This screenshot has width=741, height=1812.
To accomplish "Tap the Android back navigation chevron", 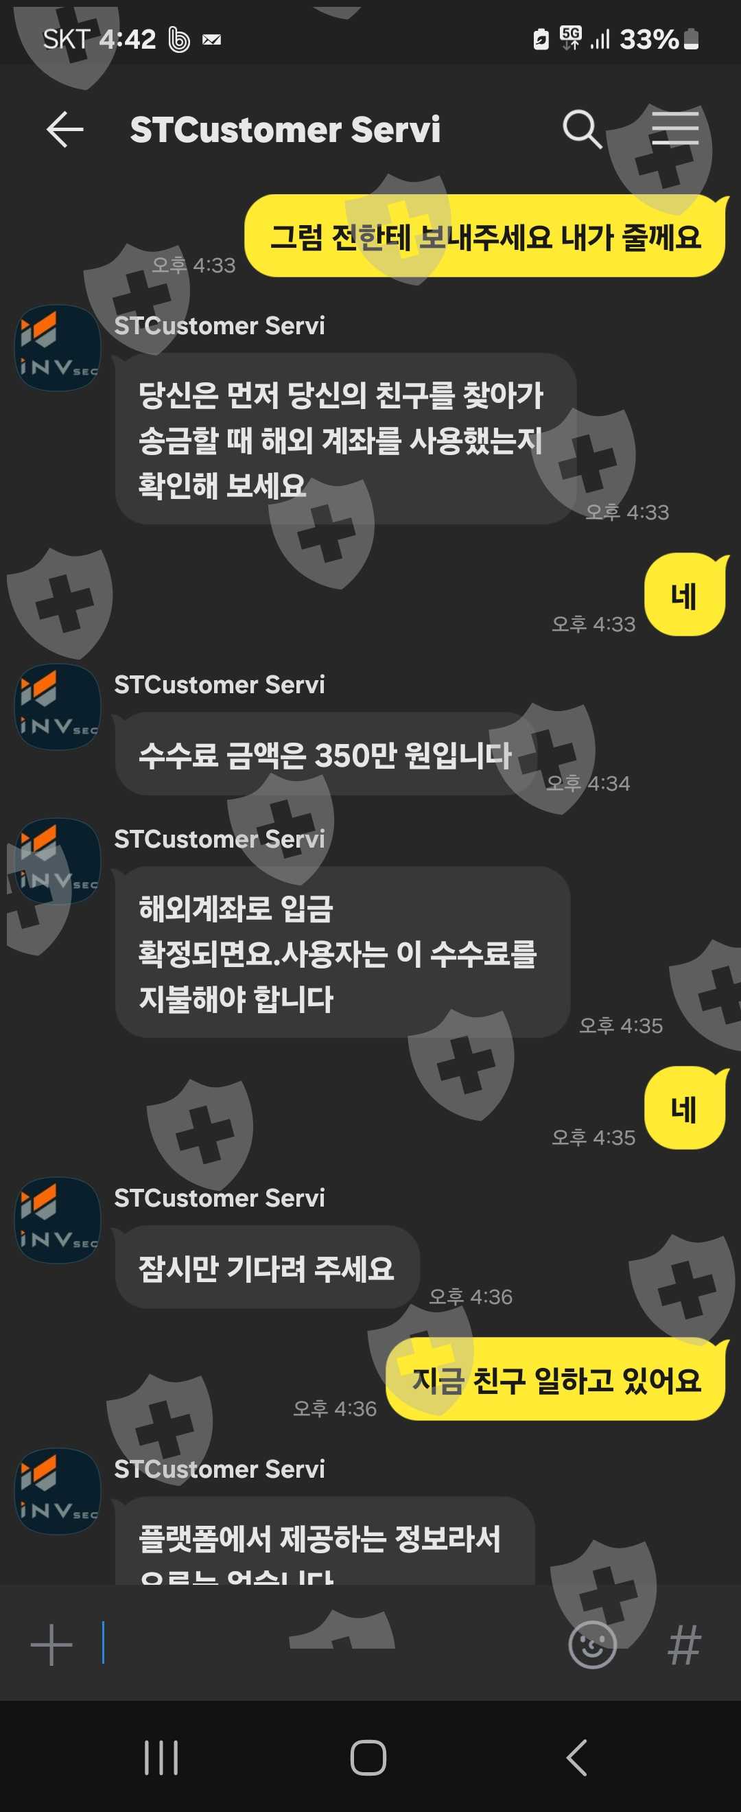I will click(576, 1758).
